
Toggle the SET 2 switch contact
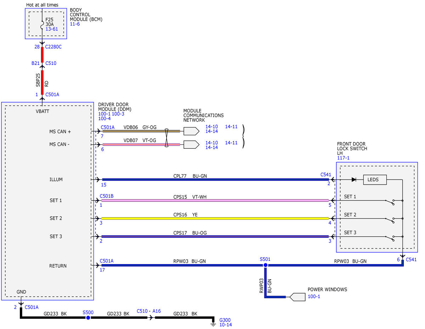tap(390, 220)
